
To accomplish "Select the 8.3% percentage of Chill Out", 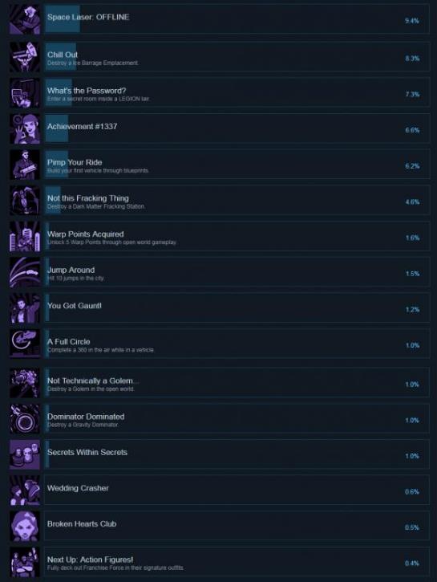I will tap(412, 59).
